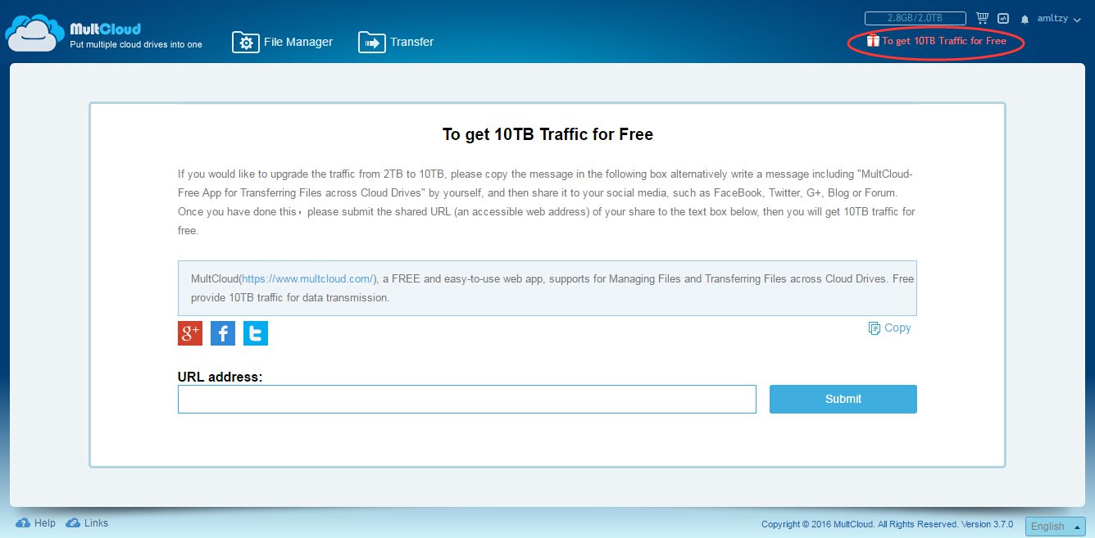Copy the share message
The width and height of the screenshot is (1095, 538).
pos(890,328)
